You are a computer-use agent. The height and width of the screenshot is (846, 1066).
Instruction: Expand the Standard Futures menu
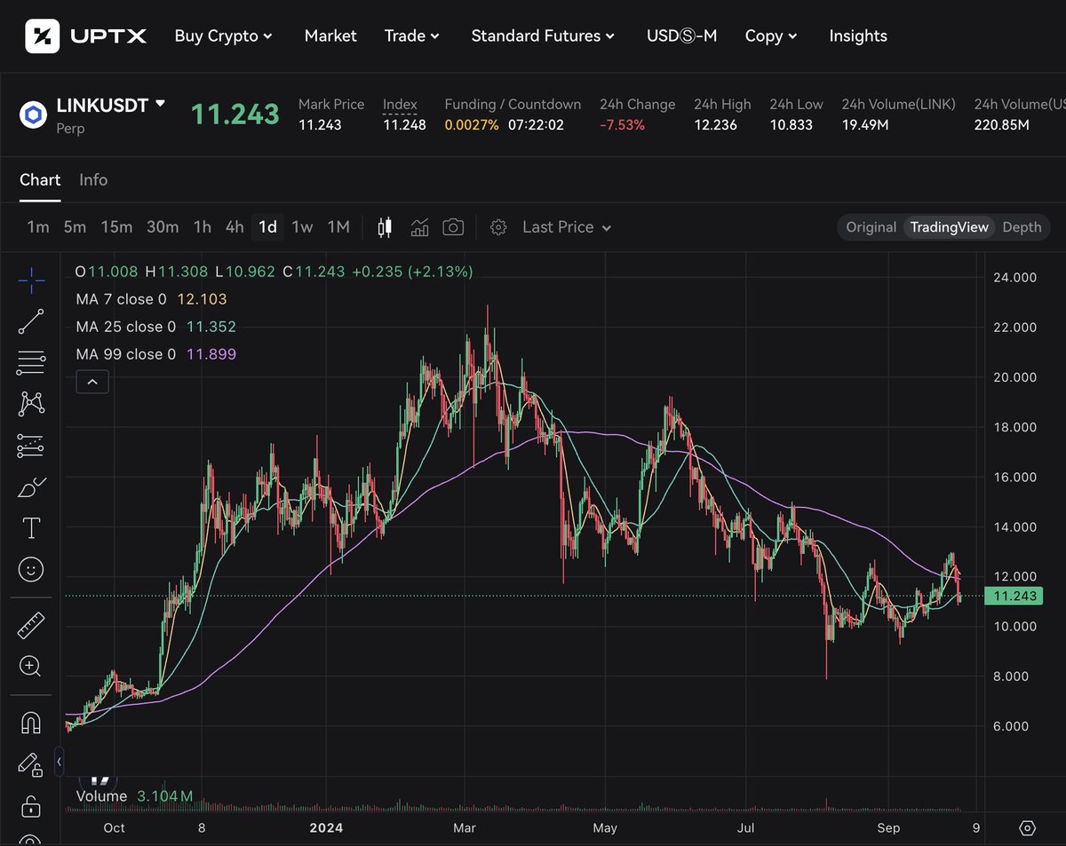(x=543, y=36)
